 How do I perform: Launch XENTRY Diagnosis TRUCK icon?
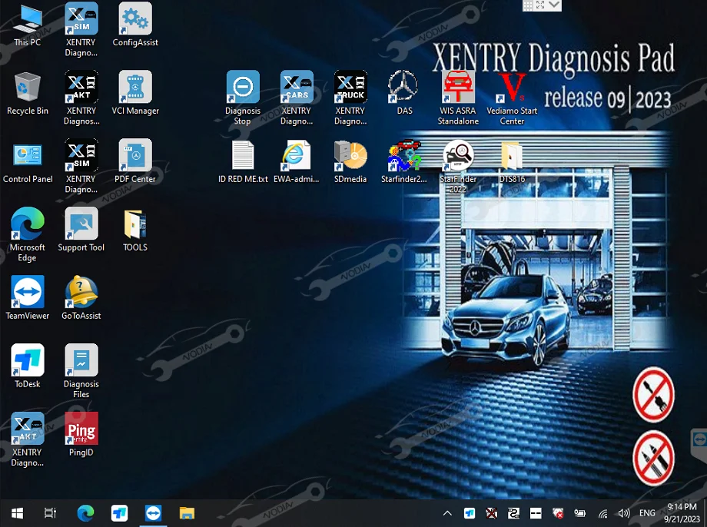click(350, 98)
